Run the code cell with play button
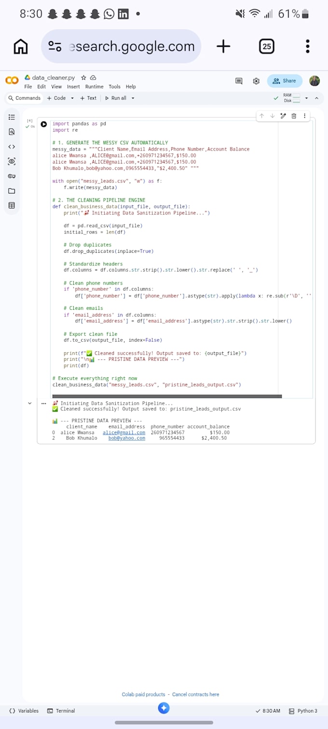This screenshot has height=729, width=328. click(44, 124)
